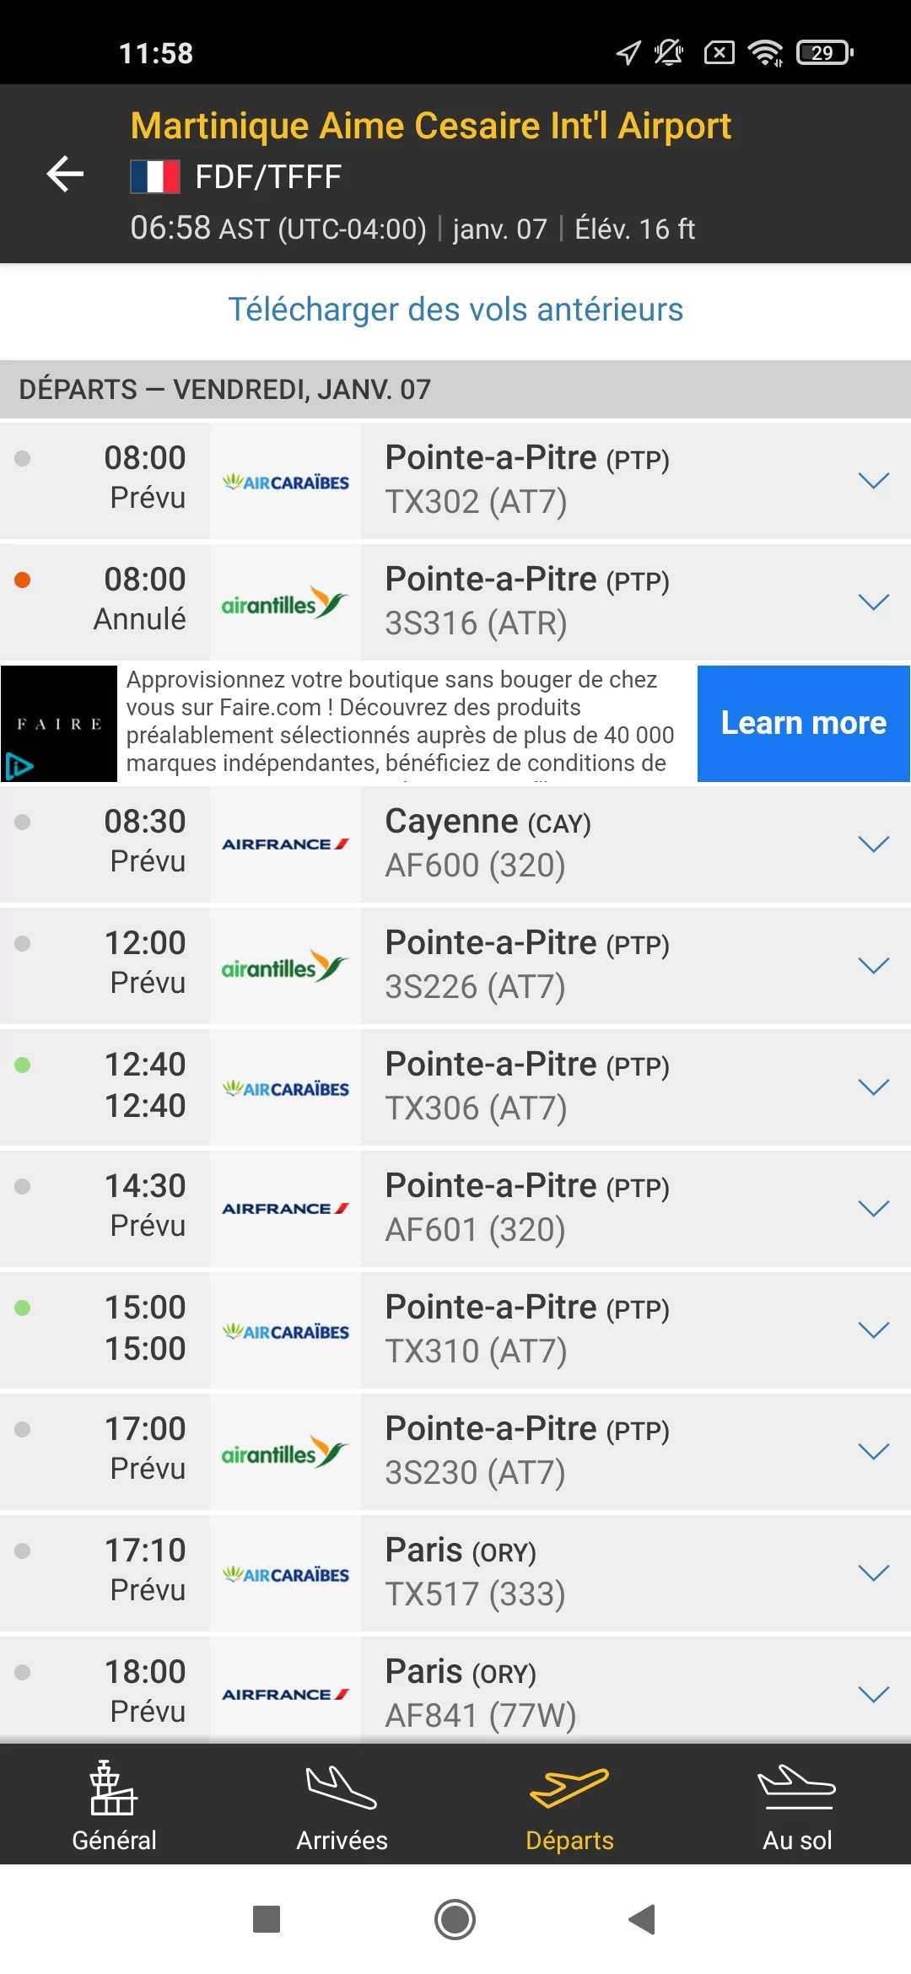911x1974 pixels.
Task: Expand cancelled flight 3S316 chevron
Action: pos(874,602)
